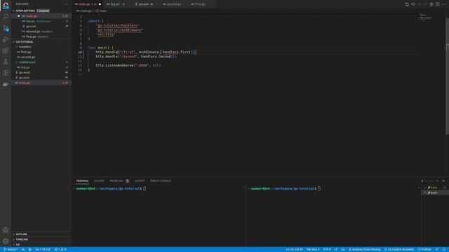449x252 pixels.
Task: Click the Prettier status item
Action: pos(424,249)
